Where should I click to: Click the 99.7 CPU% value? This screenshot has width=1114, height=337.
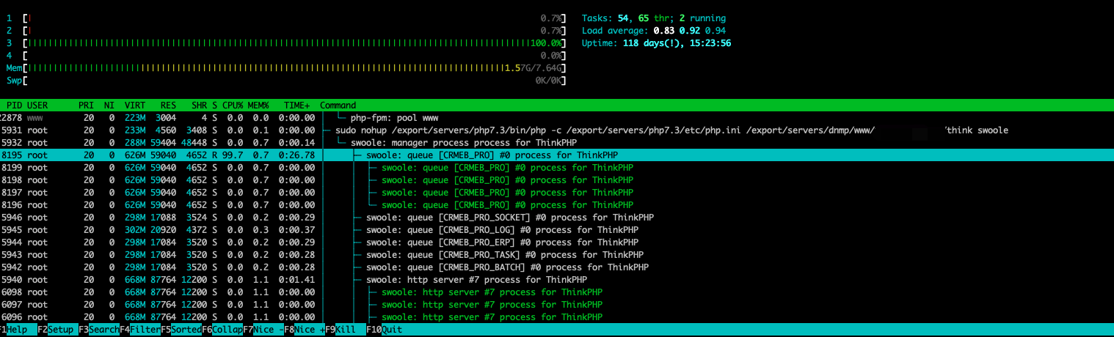pyautogui.click(x=233, y=155)
